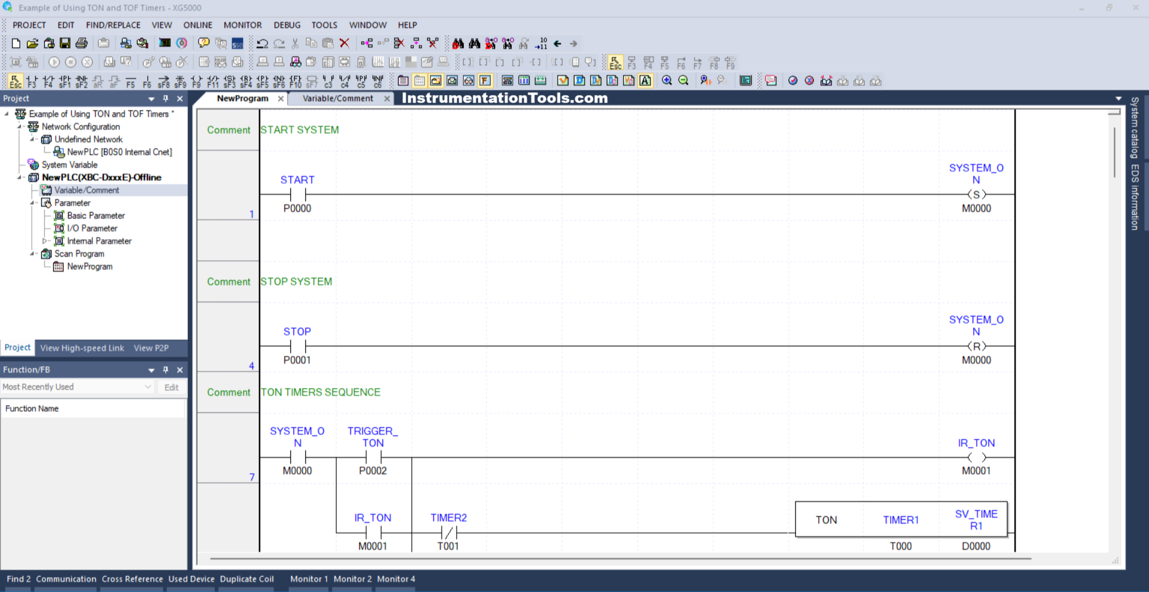This screenshot has height=592, width=1149.
Task: Click the ladder editor horizontal scrollbar
Action: pyautogui.click(x=621, y=559)
